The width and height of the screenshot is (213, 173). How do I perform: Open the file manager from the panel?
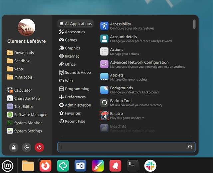click(x=28, y=166)
